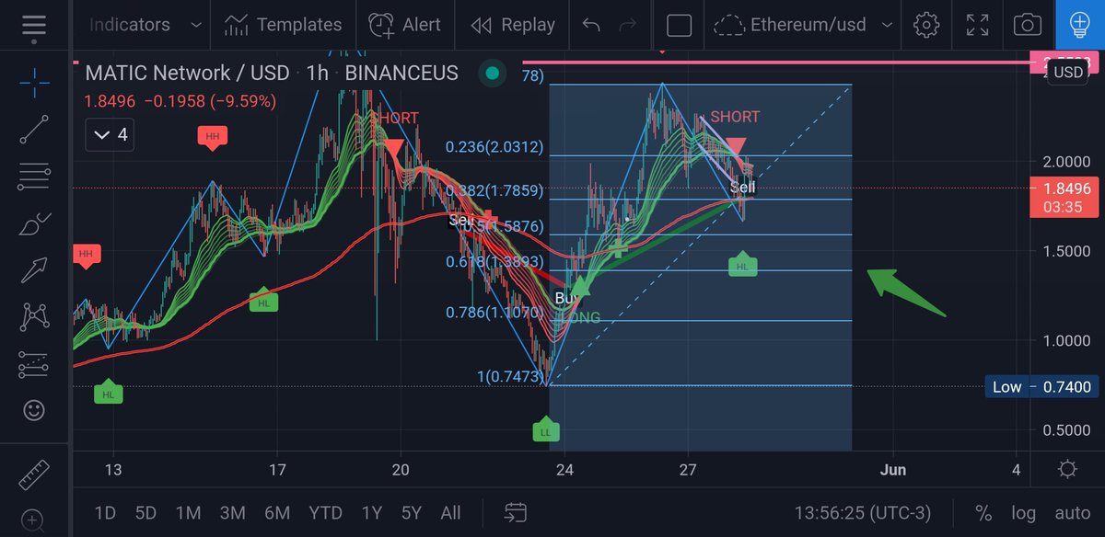Open the emoji icons tool
The width and height of the screenshot is (1105, 537).
(x=35, y=411)
